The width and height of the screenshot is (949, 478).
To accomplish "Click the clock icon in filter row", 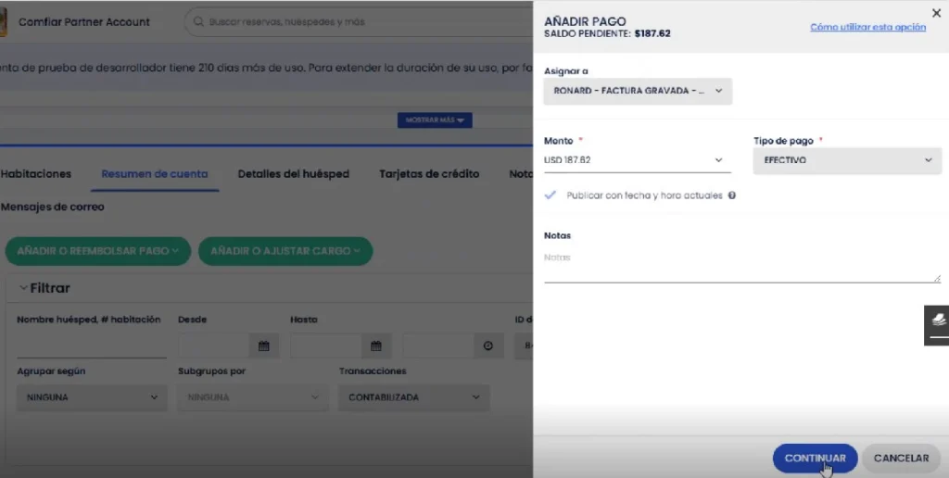I will coord(488,346).
